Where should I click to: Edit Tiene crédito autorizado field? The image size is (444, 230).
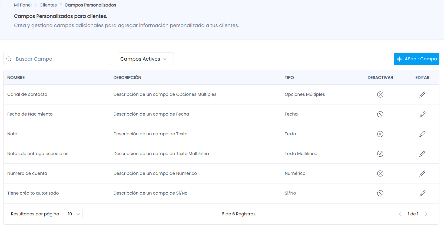point(422,193)
